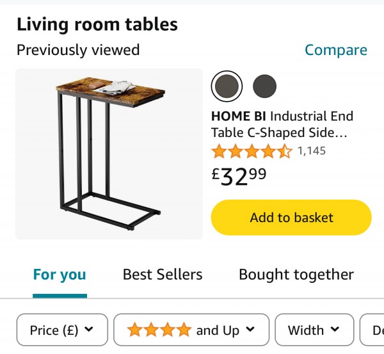View the 1,145 customer reviews
This screenshot has height=354, width=384.
click(x=312, y=151)
